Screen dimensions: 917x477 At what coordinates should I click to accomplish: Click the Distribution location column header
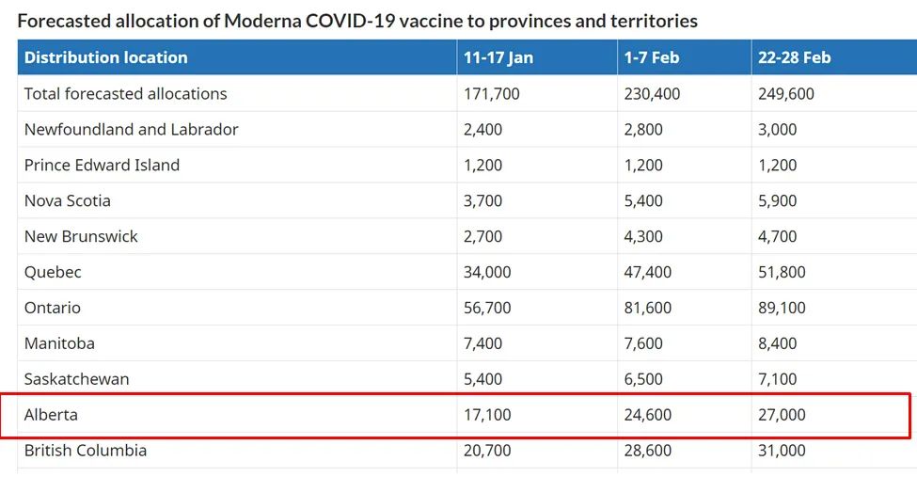pos(106,57)
